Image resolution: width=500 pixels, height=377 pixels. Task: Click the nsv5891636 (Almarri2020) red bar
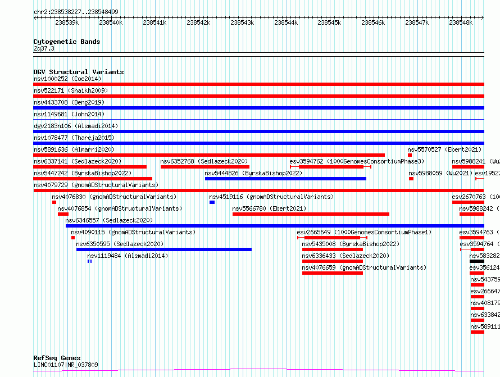point(209,155)
